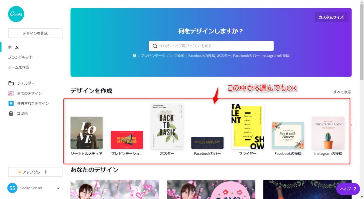The height and width of the screenshot is (199, 364).
Task: Open the dark starry design thumbnail
Action: pos(307,189)
